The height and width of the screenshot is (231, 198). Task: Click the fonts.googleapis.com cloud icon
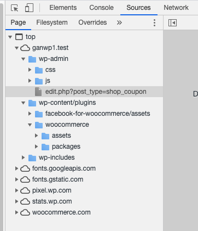click(x=25, y=168)
